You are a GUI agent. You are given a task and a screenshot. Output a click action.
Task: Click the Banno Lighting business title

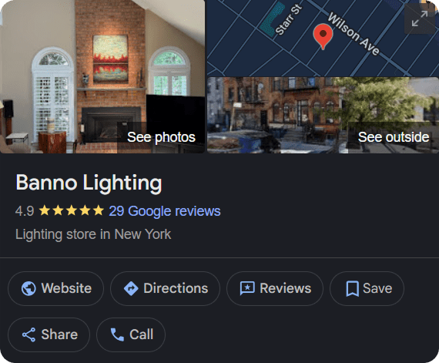coord(89,183)
